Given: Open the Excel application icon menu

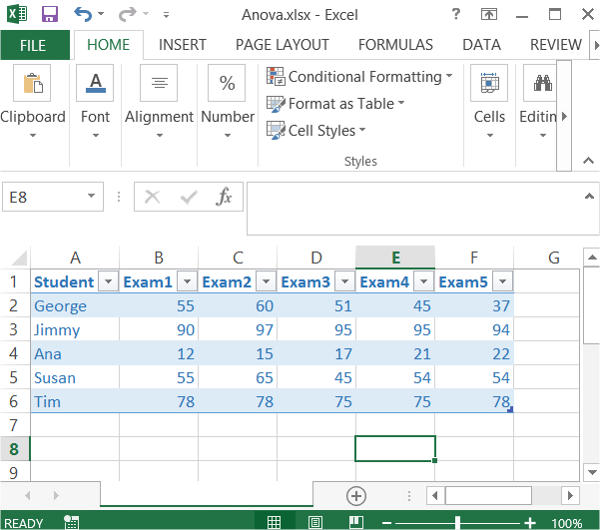Looking at the screenshot, I should coord(17,14).
